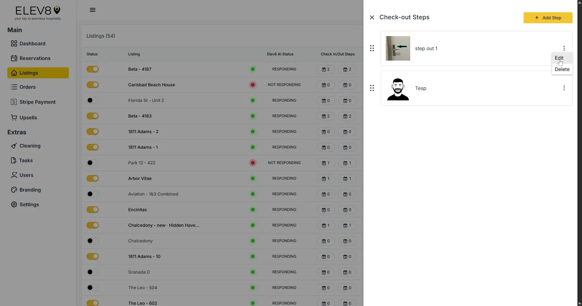The width and height of the screenshot is (582, 306).
Task: Open the Branding section
Action: tap(30, 190)
